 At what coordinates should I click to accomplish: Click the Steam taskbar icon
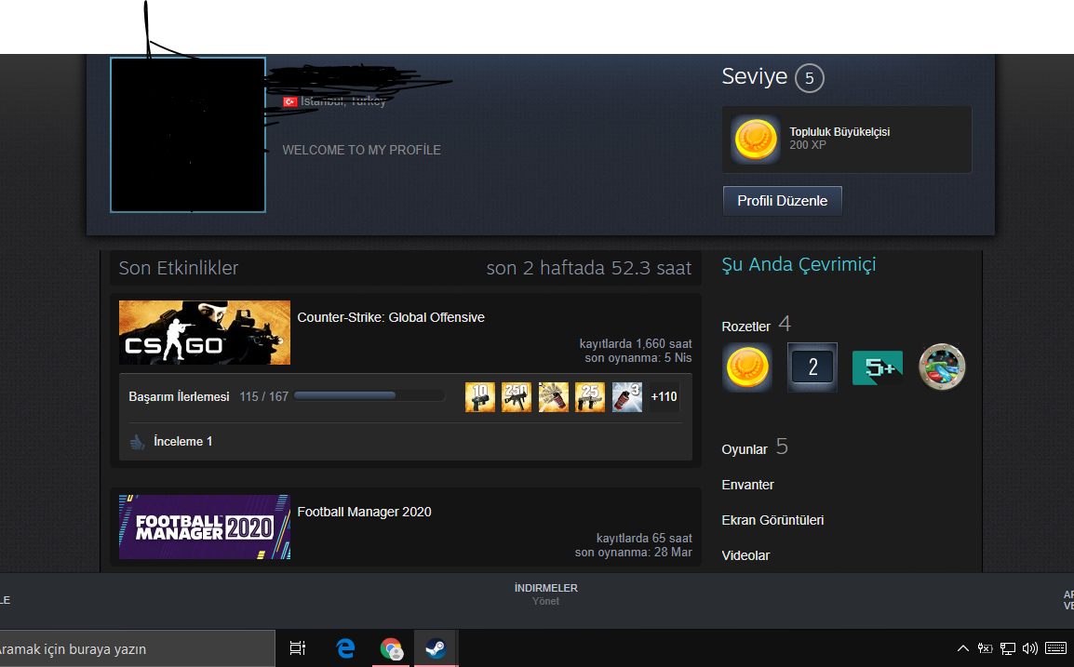click(436, 647)
